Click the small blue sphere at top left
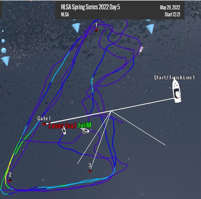Viewport: 201px width, 199px height. (3, 31)
